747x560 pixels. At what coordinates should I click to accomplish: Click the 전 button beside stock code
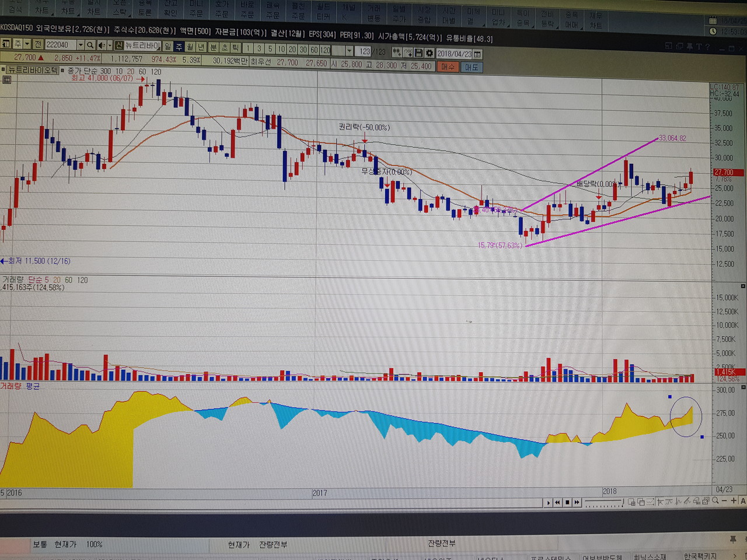(38, 44)
